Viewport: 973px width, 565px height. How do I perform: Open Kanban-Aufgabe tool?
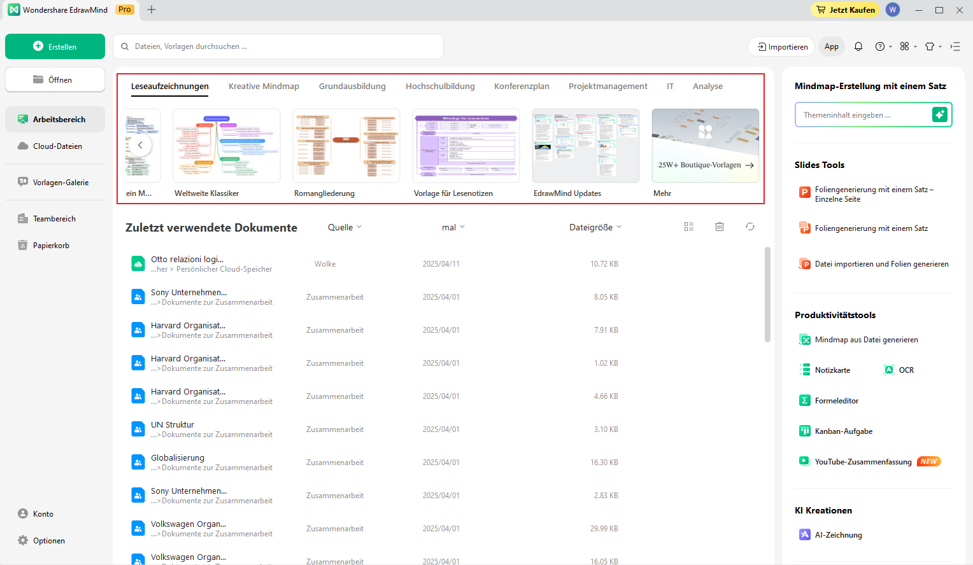coord(835,431)
